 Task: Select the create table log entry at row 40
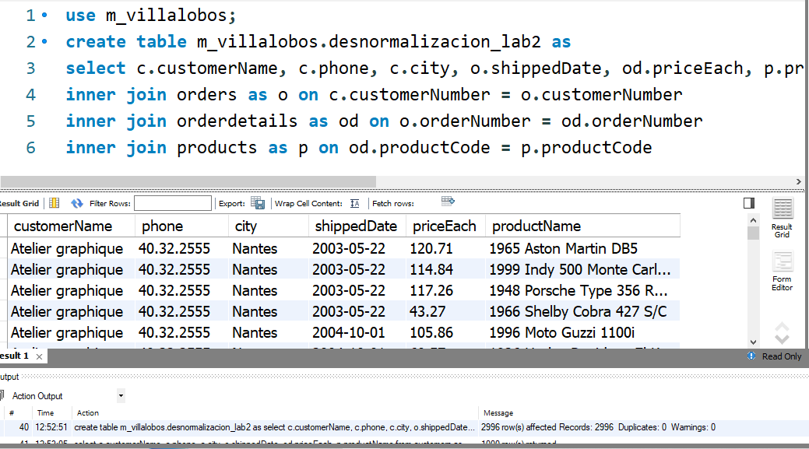pos(234,426)
